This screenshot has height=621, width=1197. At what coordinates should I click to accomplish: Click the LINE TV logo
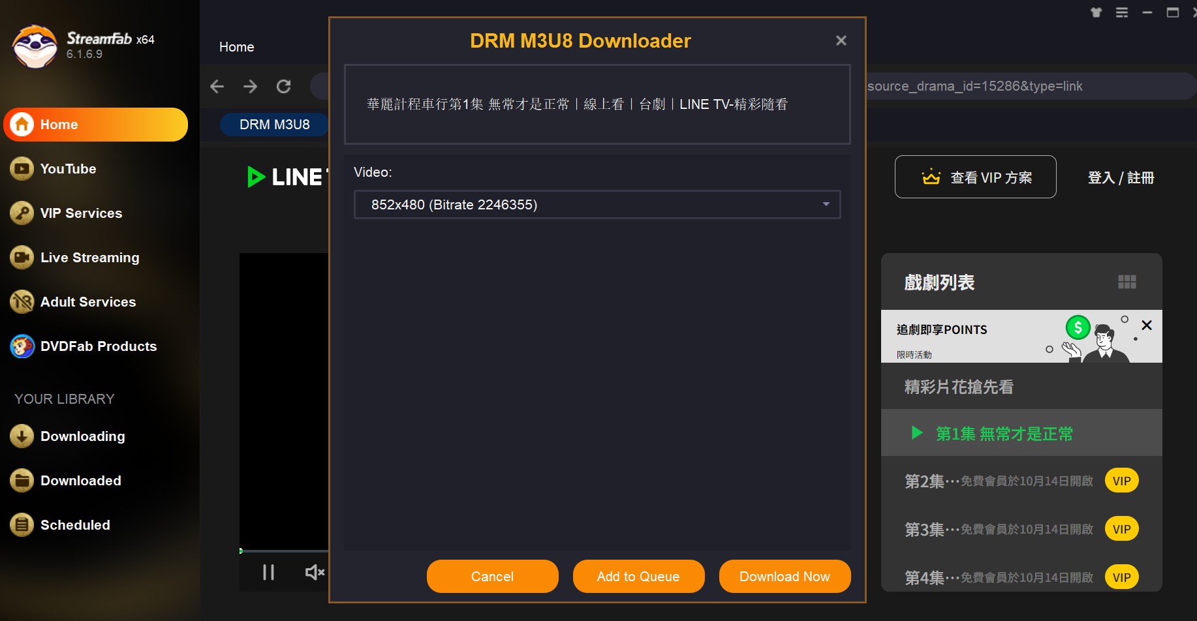click(287, 177)
